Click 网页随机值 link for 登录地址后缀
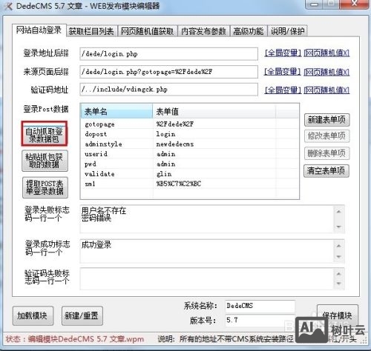This screenshot has width=371, height=351. point(326,53)
